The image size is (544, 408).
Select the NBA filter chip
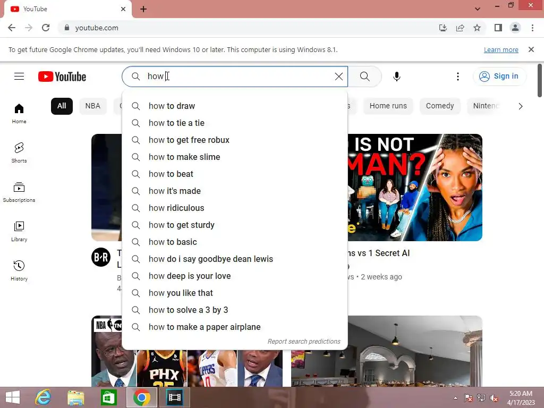click(x=92, y=106)
